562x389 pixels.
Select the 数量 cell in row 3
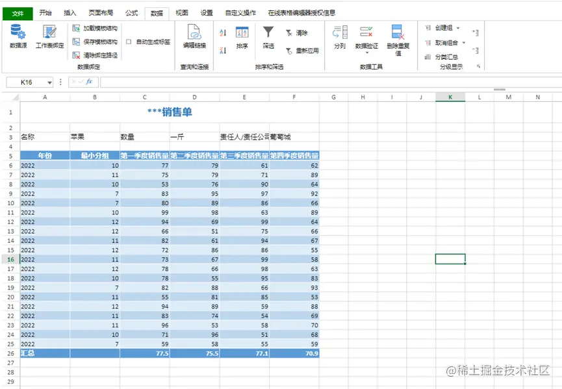point(145,137)
